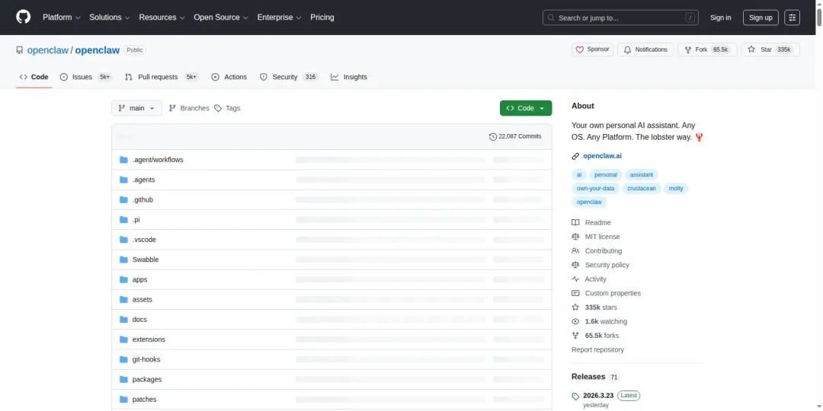Click the Sign up button
Screen dimensions: 823x411
click(x=761, y=18)
